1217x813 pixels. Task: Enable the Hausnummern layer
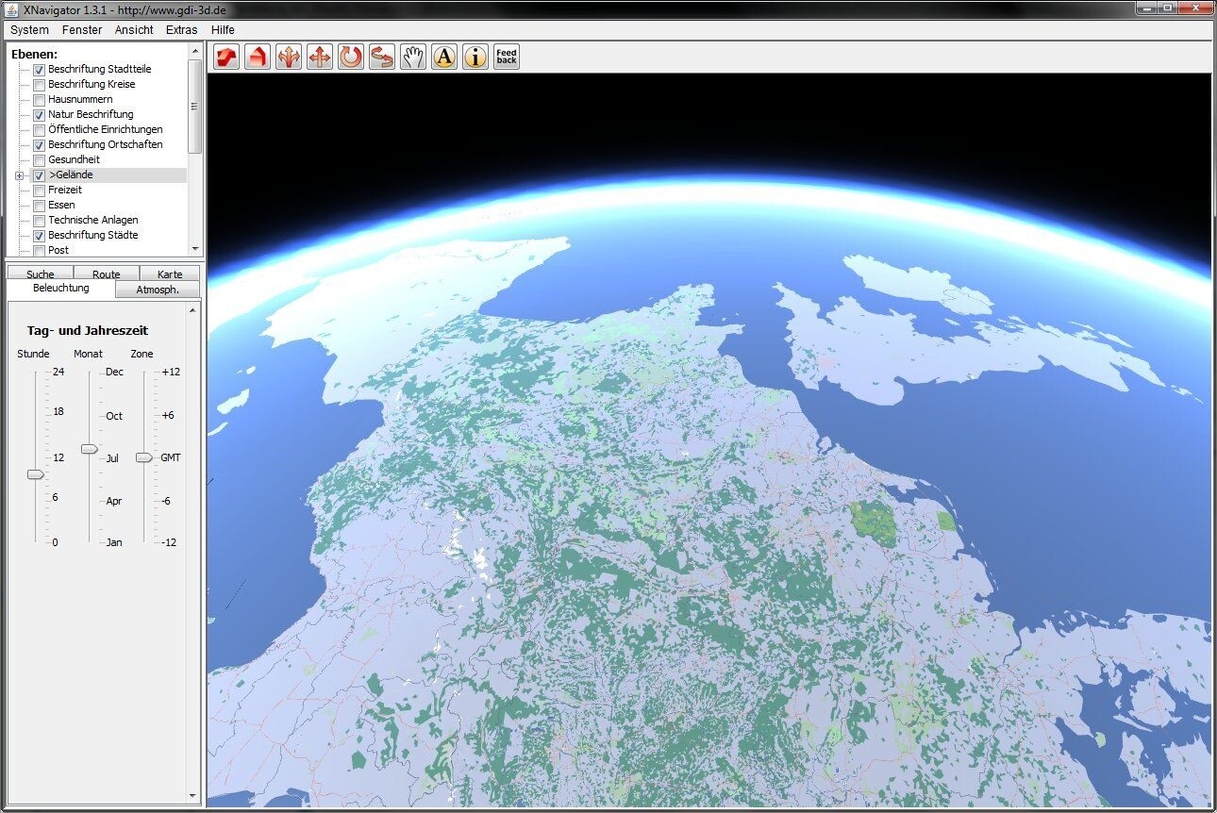[x=39, y=99]
